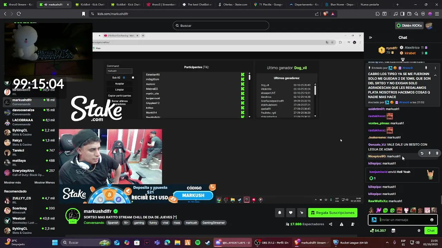Toggle the Sub X2 checkbox in giveaway widget
The image size is (442, 248).
pyautogui.click(x=133, y=77)
